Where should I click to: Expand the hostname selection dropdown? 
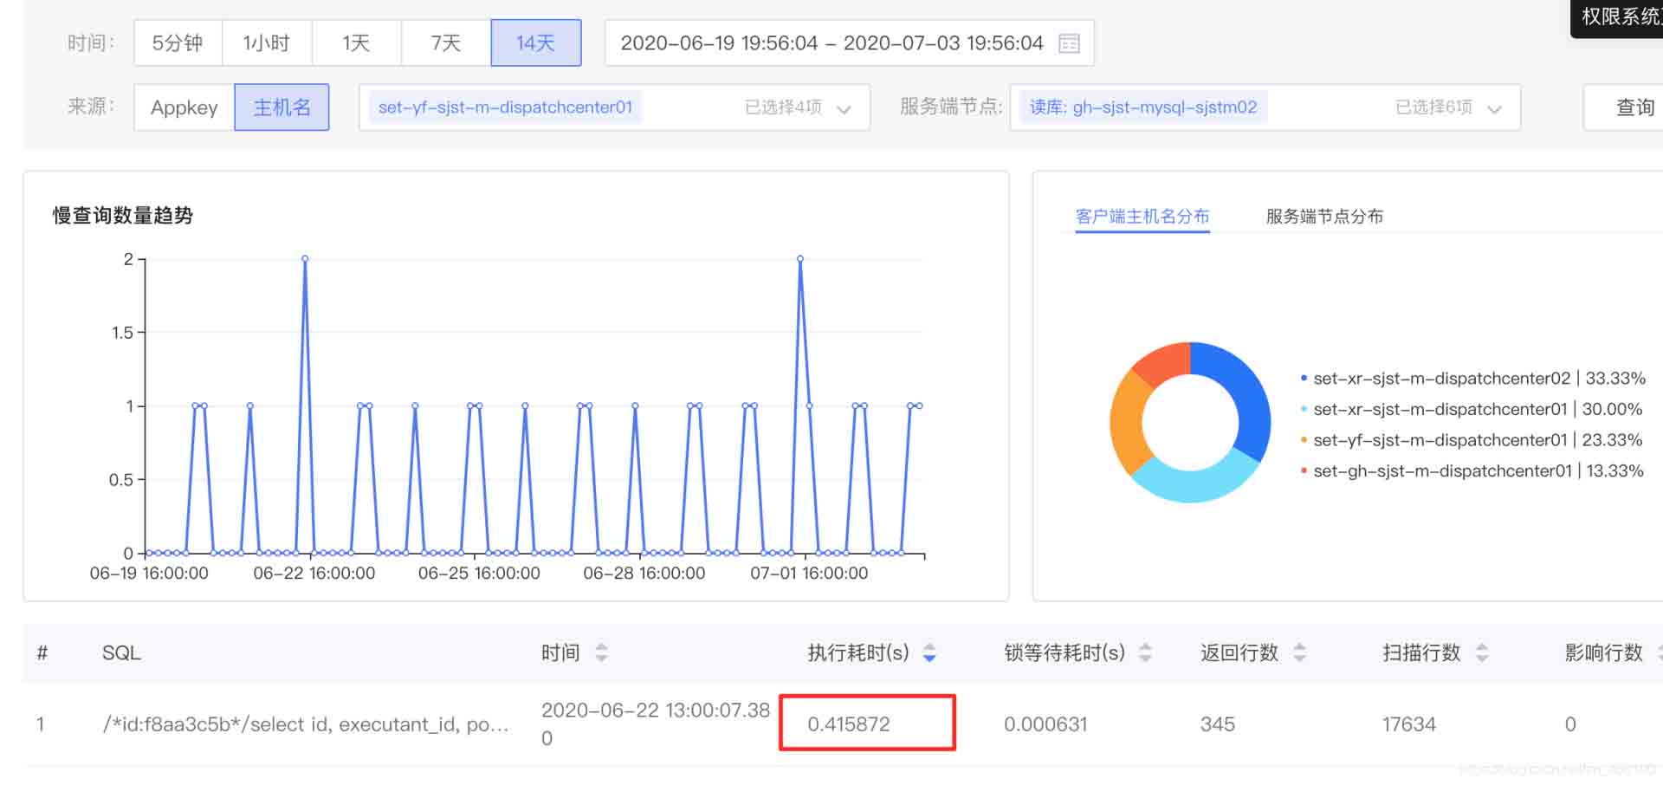click(844, 108)
